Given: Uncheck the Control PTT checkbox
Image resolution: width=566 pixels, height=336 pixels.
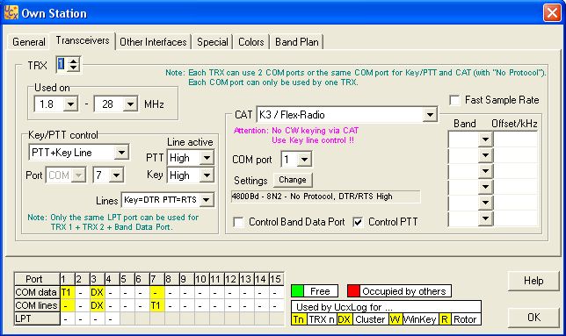Looking at the screenshot, I should pyautogui.click(x=358, y=222).
